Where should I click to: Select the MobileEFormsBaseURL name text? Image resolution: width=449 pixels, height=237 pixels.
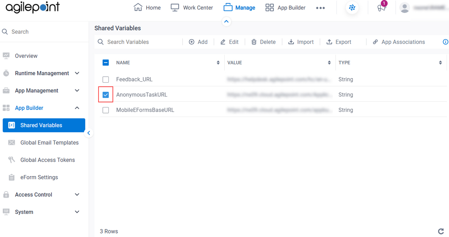point(145,110)
